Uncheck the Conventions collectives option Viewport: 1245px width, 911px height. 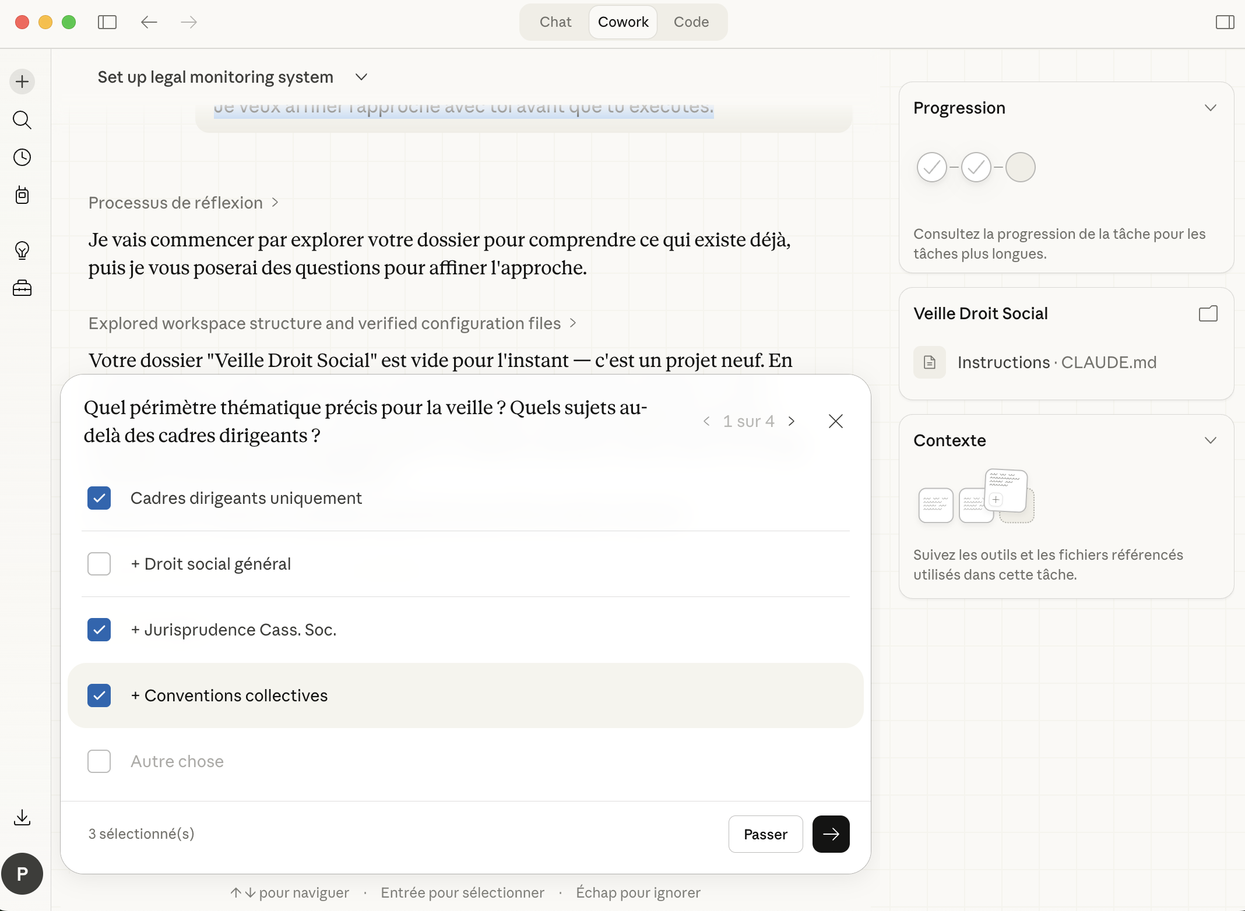pyautogui.click(x=99, y=695)
